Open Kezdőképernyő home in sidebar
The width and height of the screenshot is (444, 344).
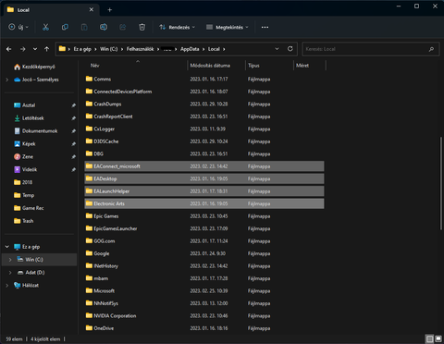(x=34, y=67)
